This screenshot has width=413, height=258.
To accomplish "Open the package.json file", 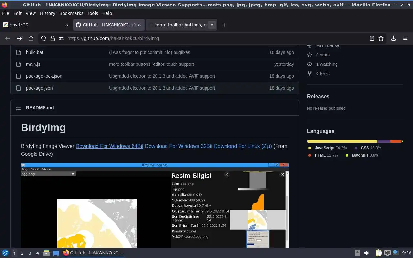I will 39,88.
